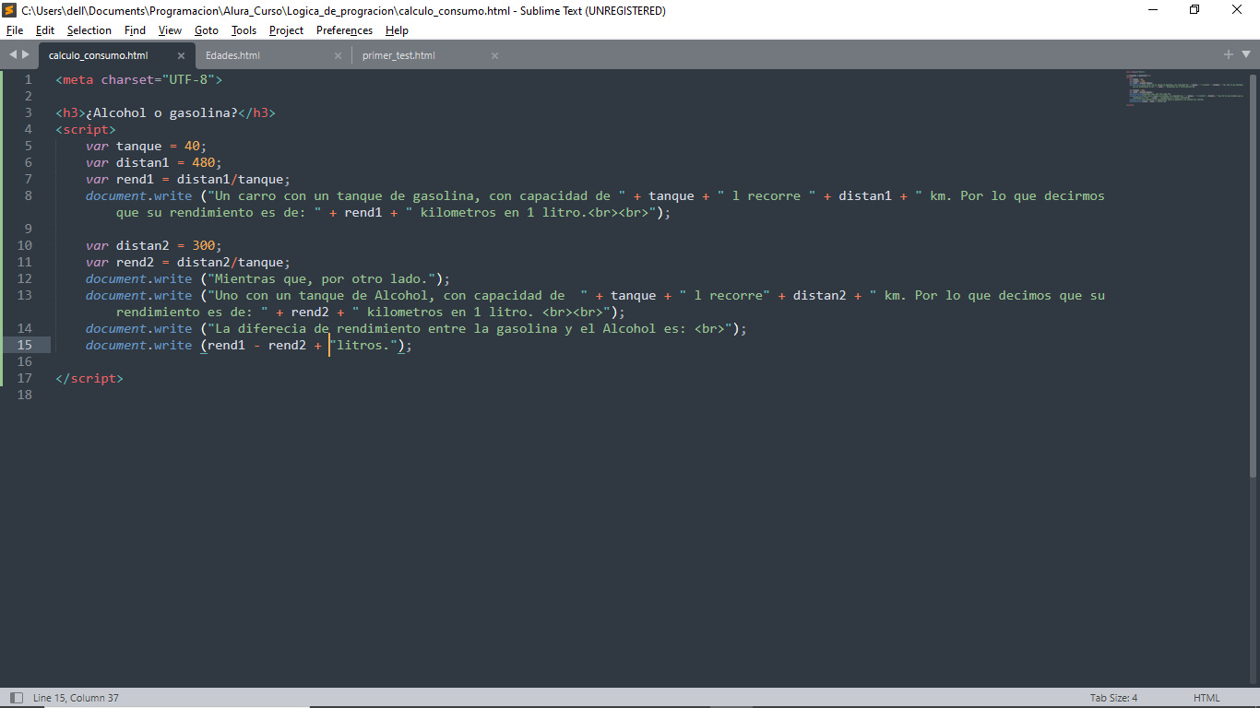Click the closing </script> tag
Viewport: 1260px width, 708px height.
point(89,378)
